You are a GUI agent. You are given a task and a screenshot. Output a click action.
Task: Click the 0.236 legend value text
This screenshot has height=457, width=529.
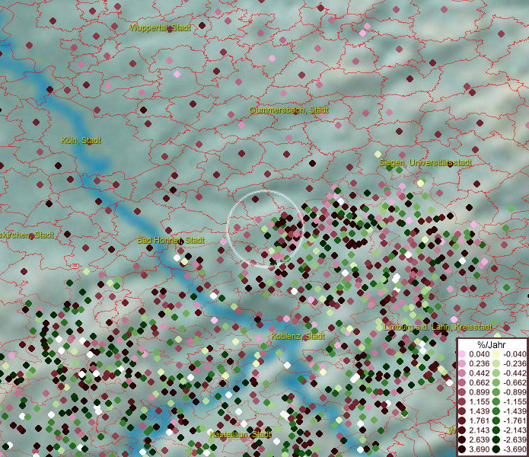point(479,363)
